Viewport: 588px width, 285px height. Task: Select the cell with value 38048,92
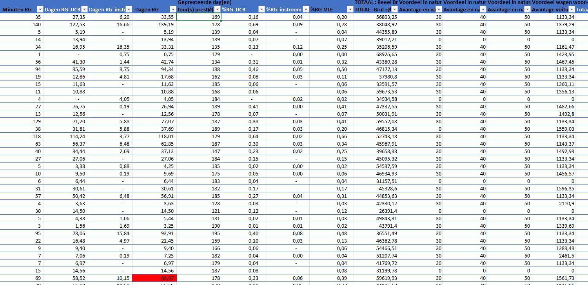376,24
